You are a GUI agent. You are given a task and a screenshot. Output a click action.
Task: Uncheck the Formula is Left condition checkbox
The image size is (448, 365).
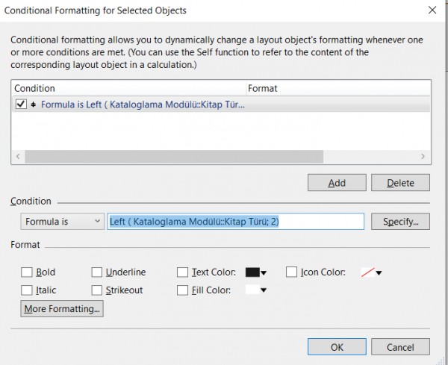pos(21,104)
